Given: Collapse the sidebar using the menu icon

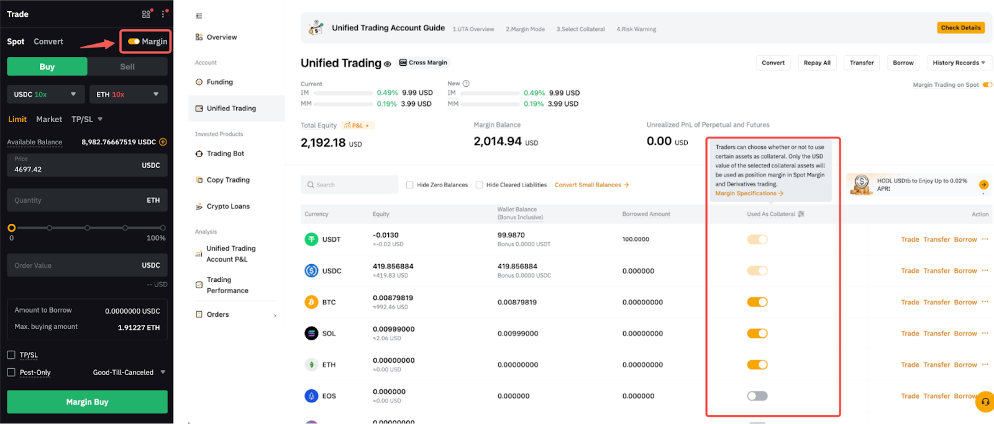Looking at the screenshot, I should pos(199,16).
